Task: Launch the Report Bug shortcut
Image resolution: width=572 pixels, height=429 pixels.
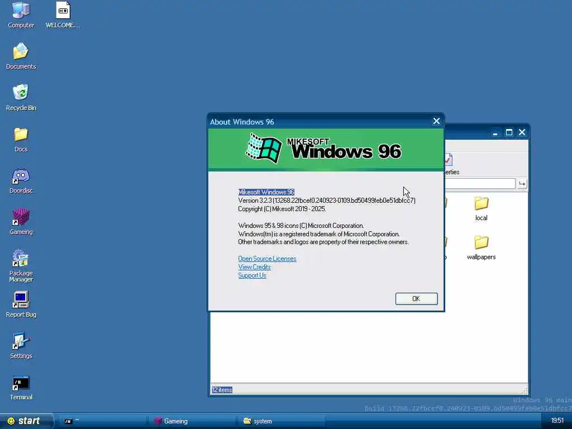Action: (21, 304)
